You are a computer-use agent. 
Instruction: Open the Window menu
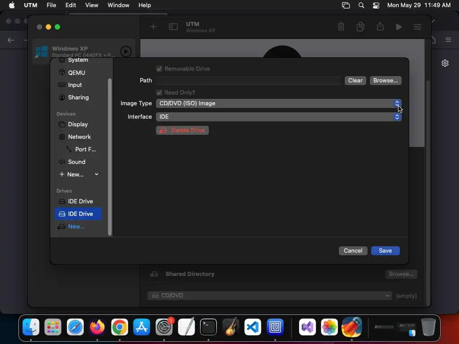click(118, 5)
